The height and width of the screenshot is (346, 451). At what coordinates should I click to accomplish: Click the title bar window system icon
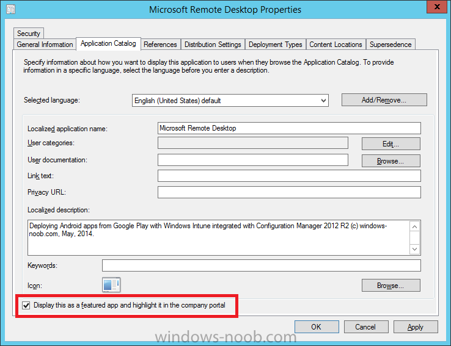click(10, 10)
